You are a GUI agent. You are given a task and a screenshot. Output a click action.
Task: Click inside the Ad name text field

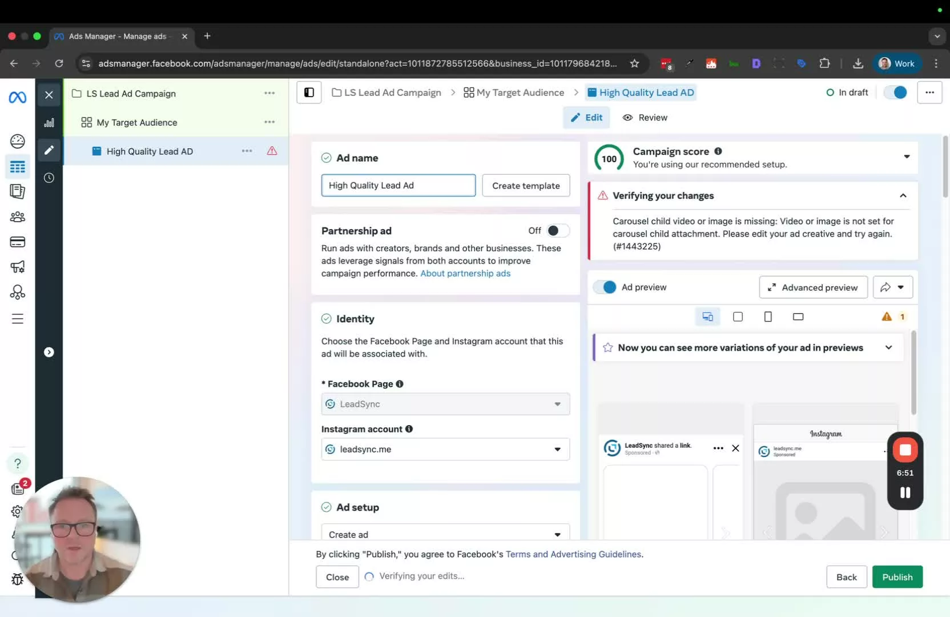click(x=398, y=185)
